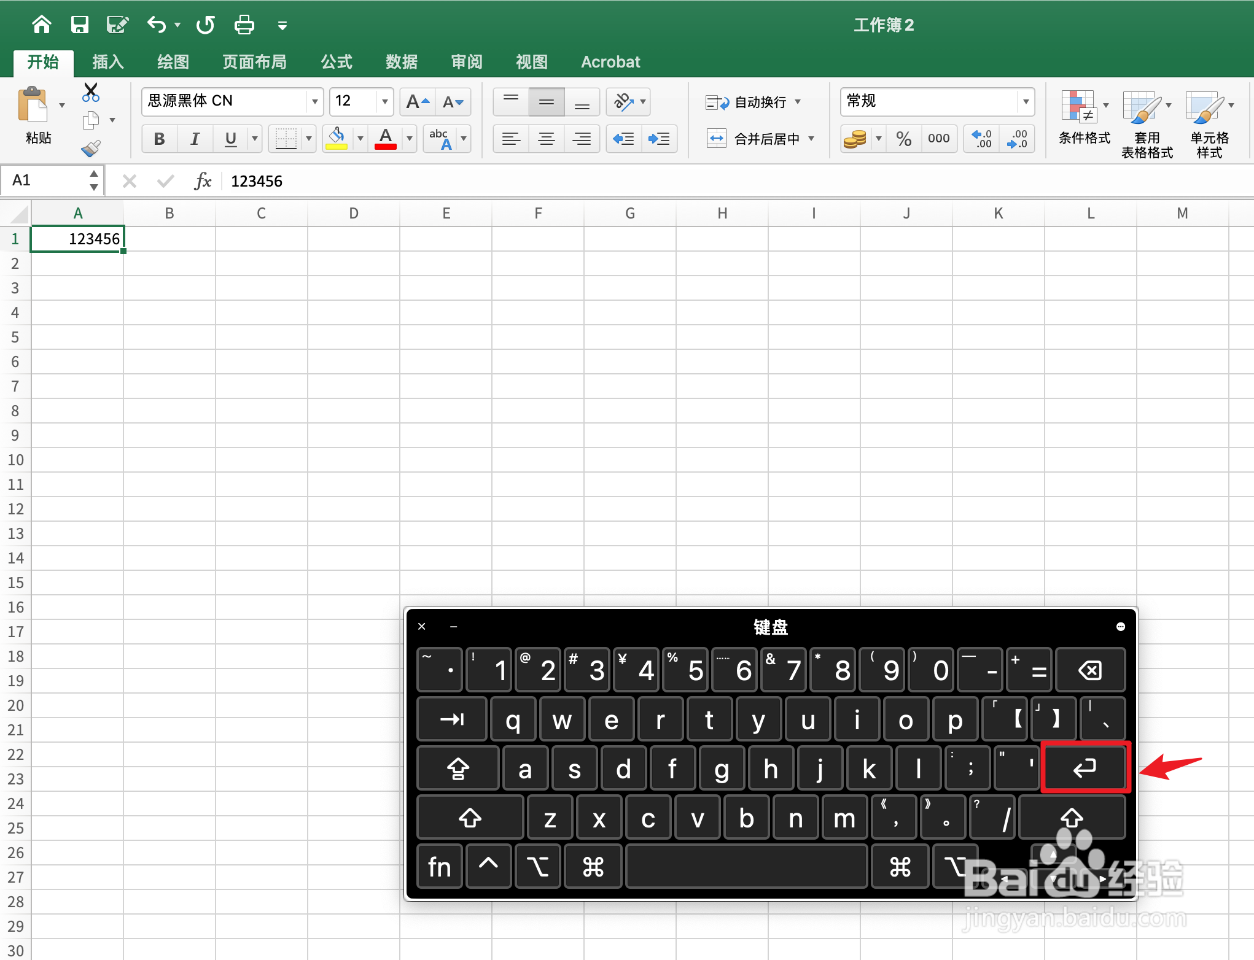Decrease decimal places
This screenshot has width=1254, height=960.
1017,139
